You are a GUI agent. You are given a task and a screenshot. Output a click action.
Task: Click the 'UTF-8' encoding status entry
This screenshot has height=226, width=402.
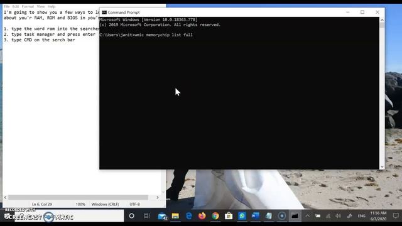pos(134,204)
